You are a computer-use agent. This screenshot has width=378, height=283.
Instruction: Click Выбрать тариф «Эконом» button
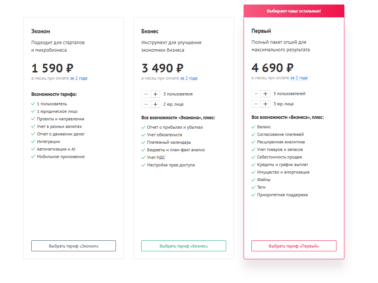(74, 246)
